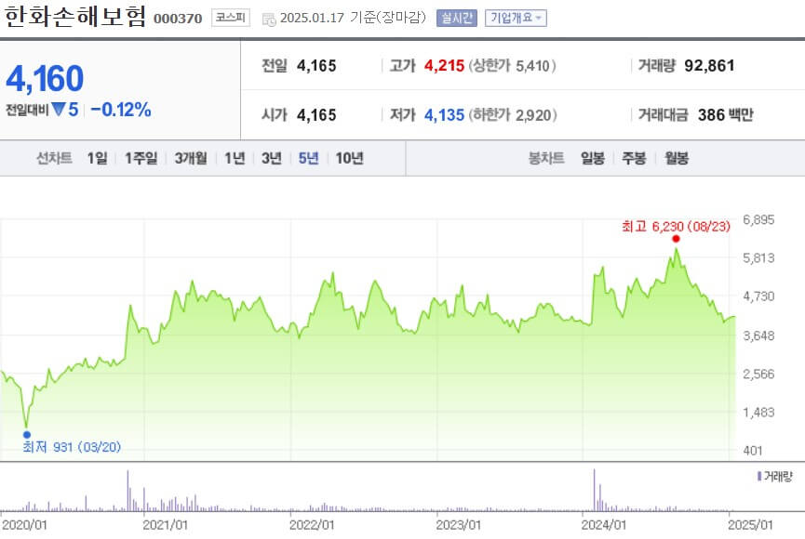Click the red 최고 6,230 peak marker

(x=677, y=239)
